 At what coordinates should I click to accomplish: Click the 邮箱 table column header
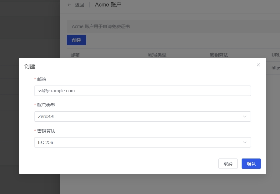(x=75, y=55)
